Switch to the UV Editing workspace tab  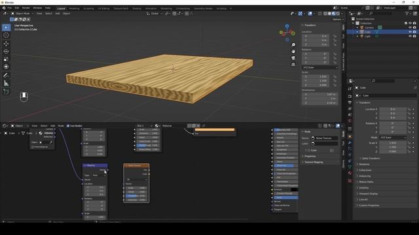[x=103, y=8]
